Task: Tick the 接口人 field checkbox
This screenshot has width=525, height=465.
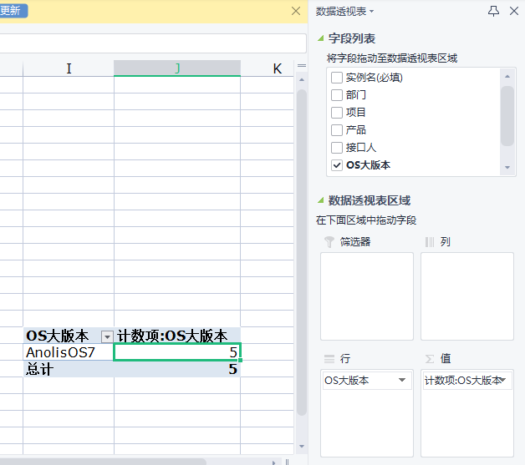Action: pos(337,148)
